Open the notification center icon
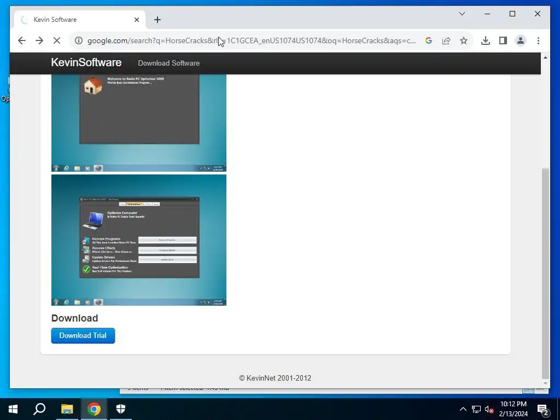Screen dimensions: 560x420 tap(543, 409)
